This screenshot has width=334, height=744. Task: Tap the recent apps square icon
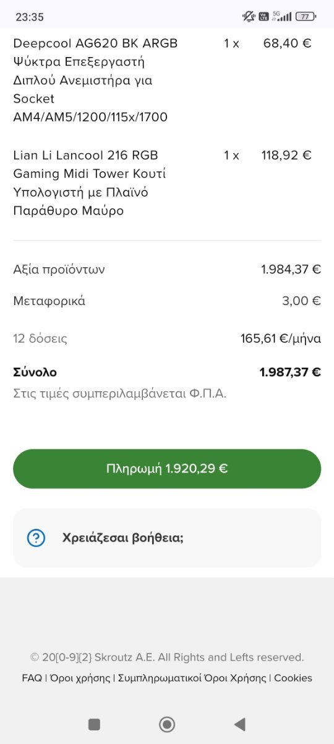point(94,724)
